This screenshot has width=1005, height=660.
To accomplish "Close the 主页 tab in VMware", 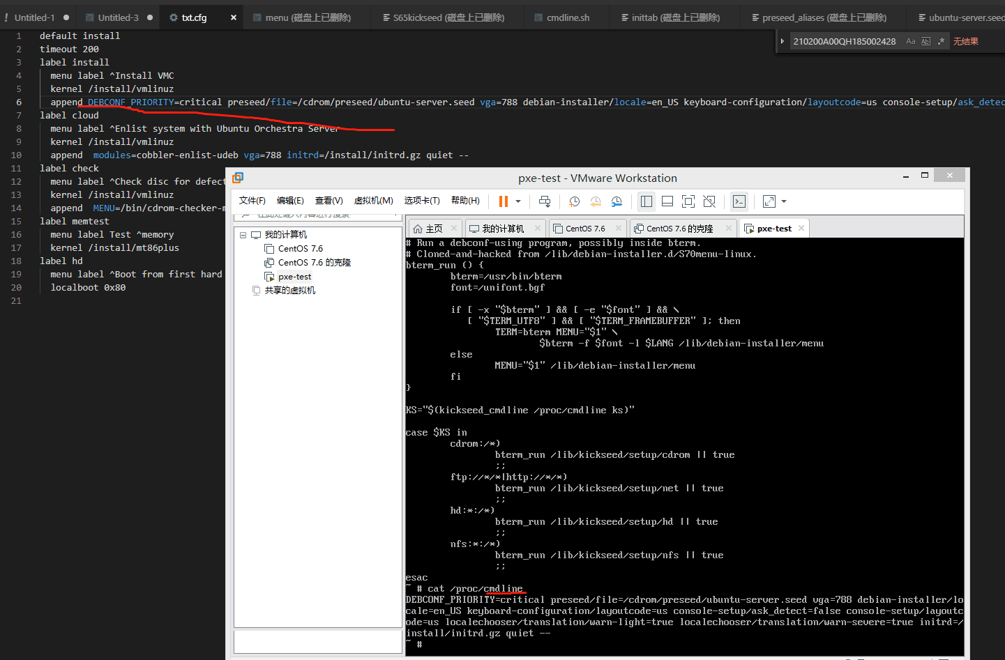I will (454, 228).
